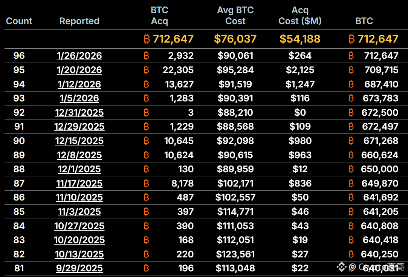
Task: Open the 9/29/2025 date link
Action: [79, 268]
